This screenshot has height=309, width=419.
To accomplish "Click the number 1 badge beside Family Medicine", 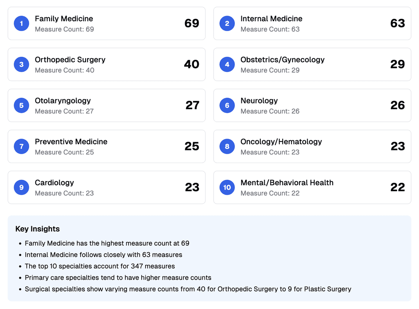I will (x=21, y=23).
